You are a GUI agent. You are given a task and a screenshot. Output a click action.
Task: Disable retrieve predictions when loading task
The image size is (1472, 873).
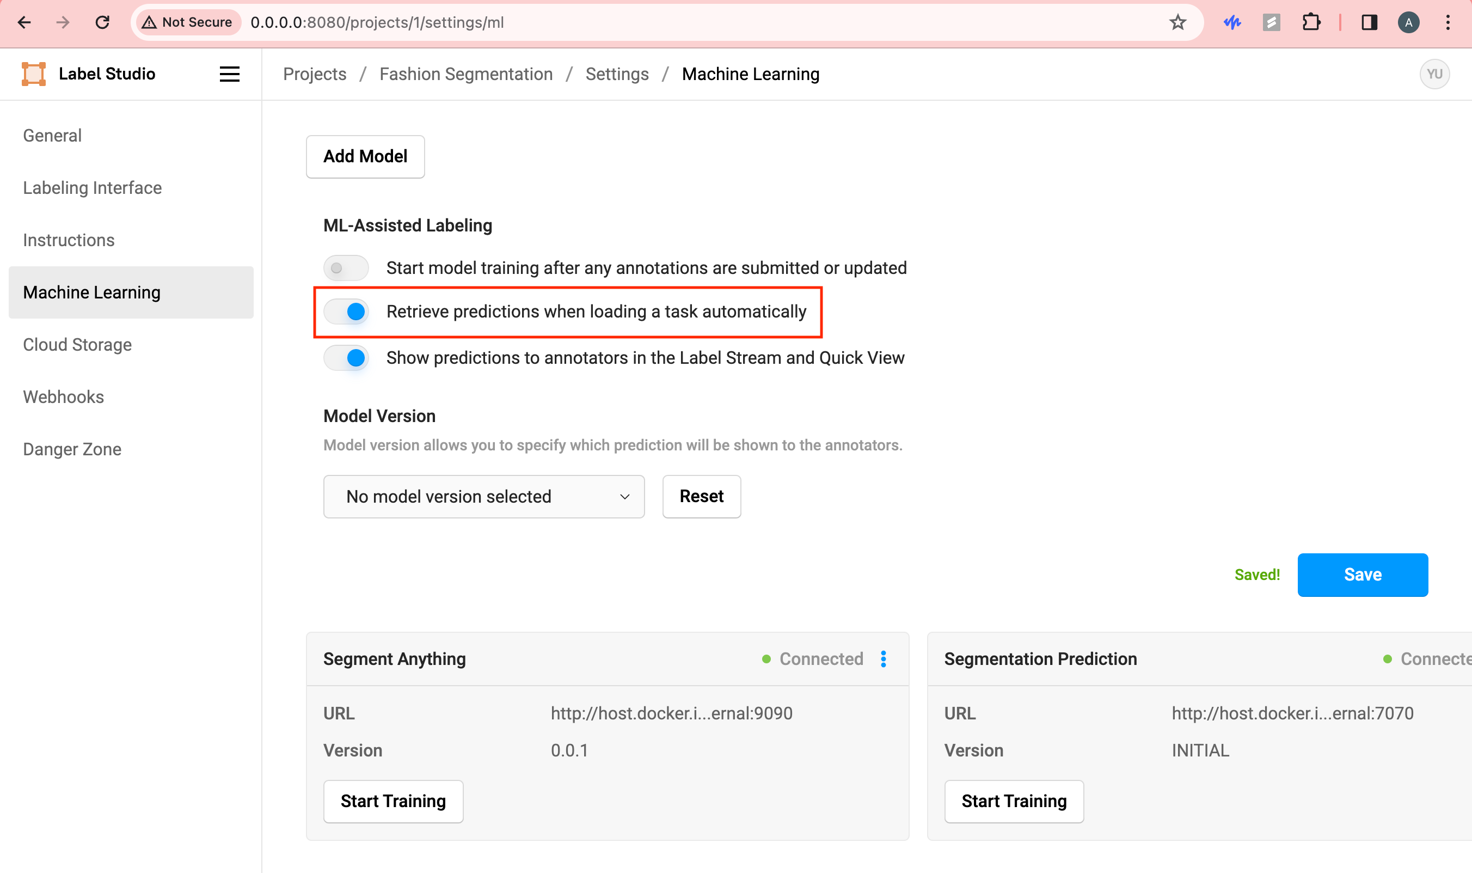(x=346, y=312)
